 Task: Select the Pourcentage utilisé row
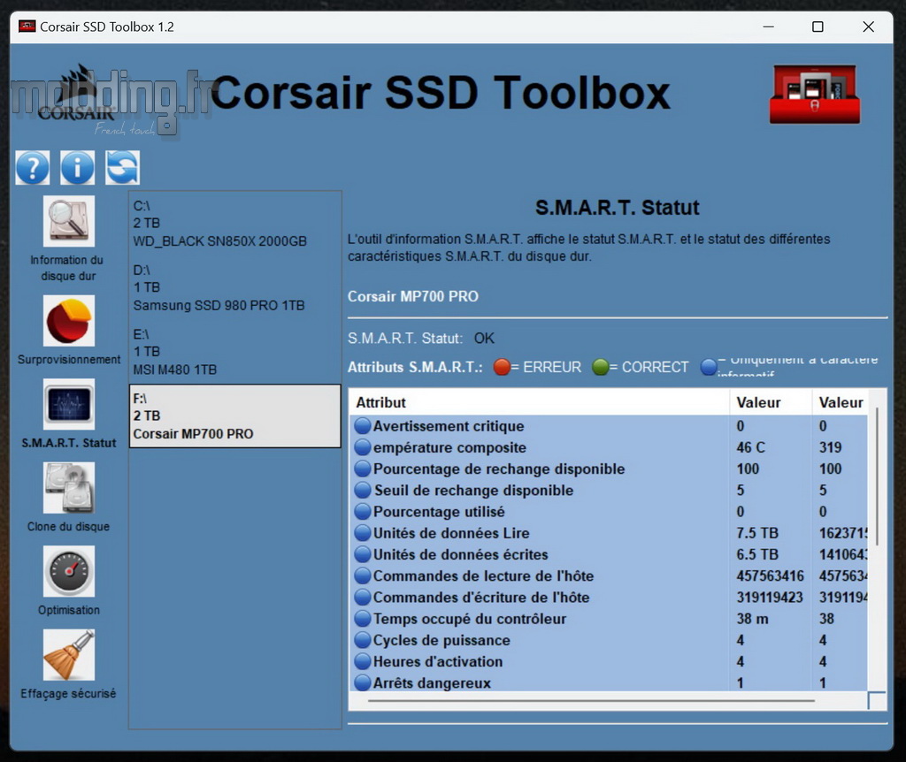point(609,512)
